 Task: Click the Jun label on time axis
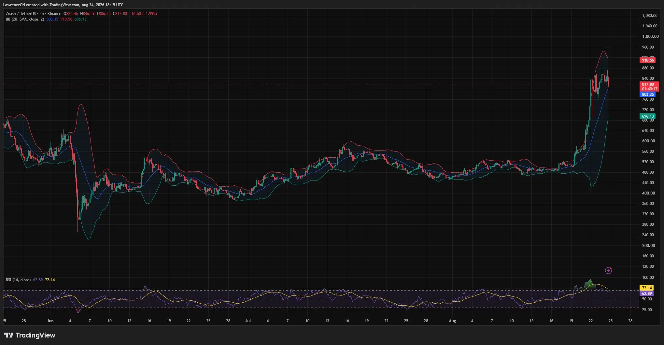(x=50, y=321)
